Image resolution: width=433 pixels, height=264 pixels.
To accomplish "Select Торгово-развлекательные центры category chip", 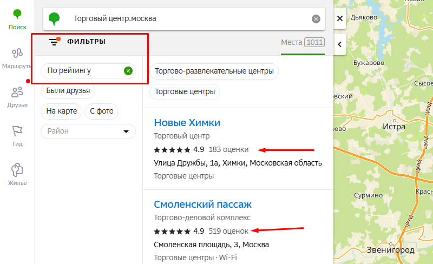I will point(214,71).
